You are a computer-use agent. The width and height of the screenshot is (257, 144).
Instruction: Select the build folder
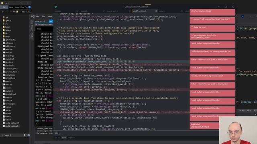click(6, 27)
